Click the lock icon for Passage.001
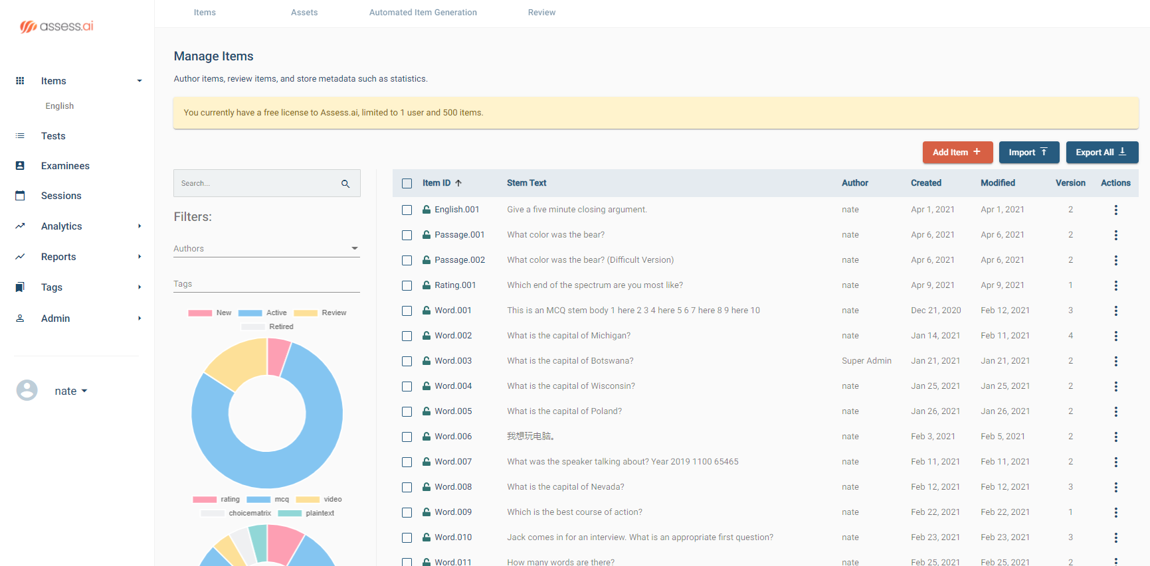Screen dimensions: 1150x566 (x=427, y=235)
